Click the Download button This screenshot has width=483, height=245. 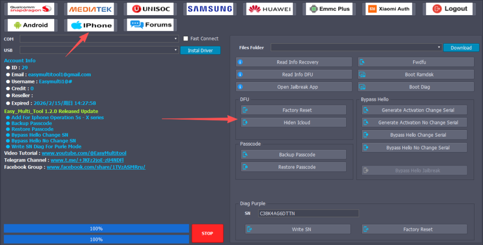(461, 48)
